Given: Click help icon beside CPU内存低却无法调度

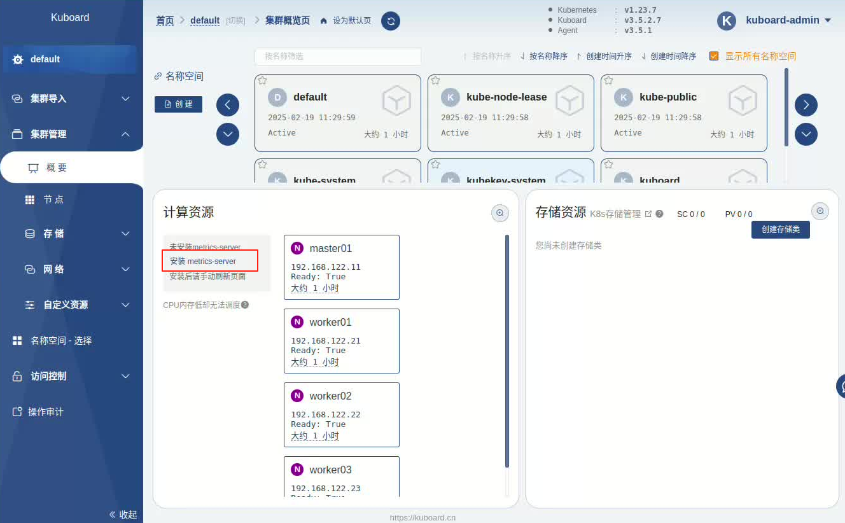Looking at the screenshot, I should pos(245,305).
